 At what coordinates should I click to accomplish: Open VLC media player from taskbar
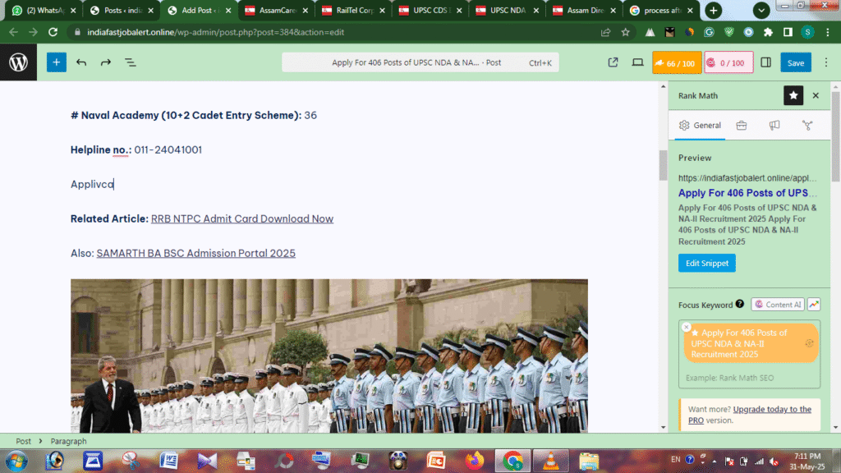[x=550, y=461]
